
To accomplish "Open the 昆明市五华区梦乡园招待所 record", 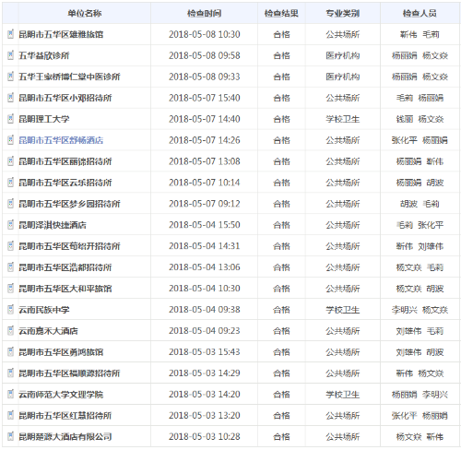I will click(69, 204).
